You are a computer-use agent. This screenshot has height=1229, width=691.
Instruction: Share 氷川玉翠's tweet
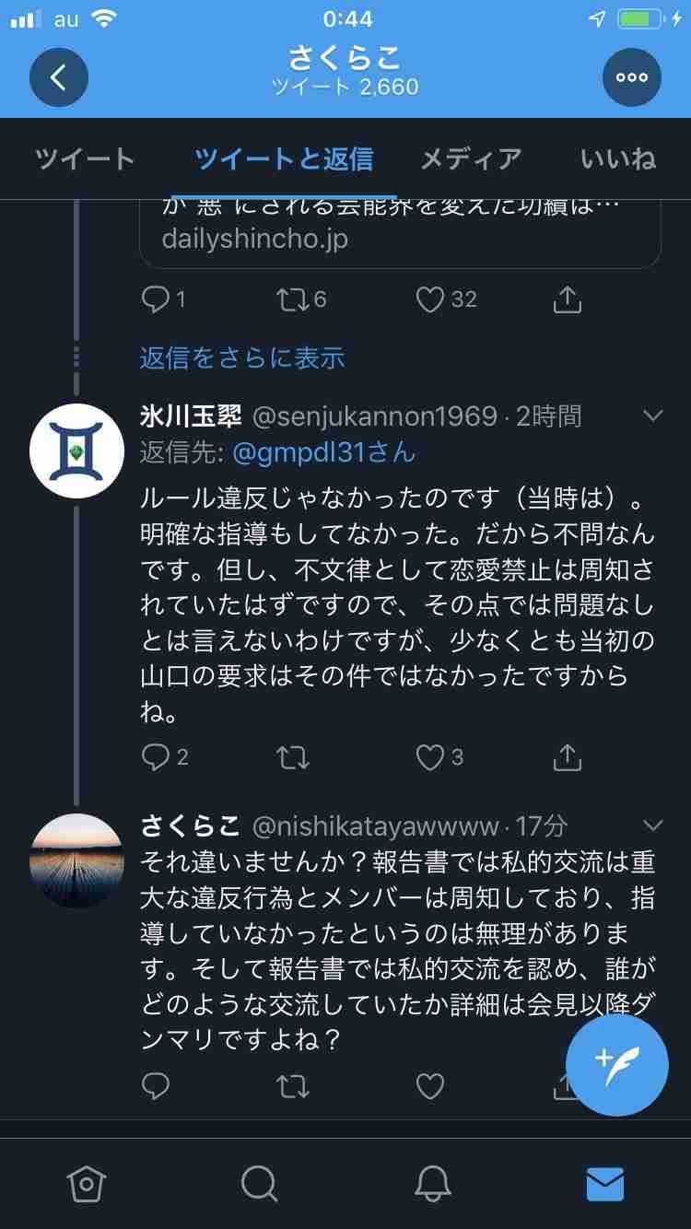568,757
